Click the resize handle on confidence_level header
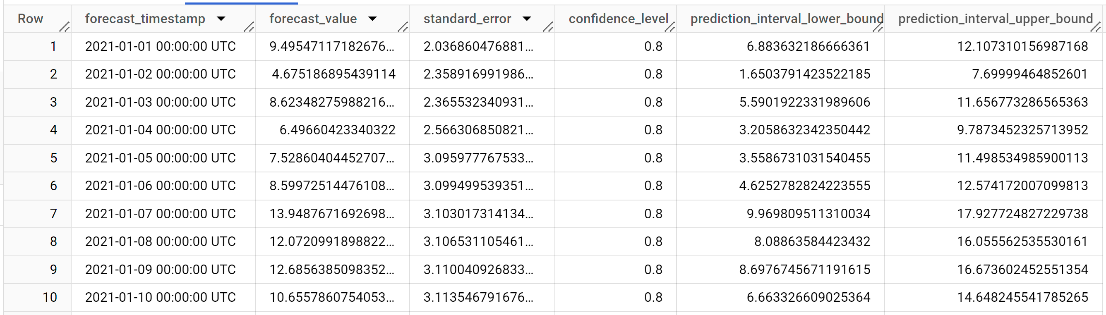Screen dimensions: 1106x315 coord(670,28)
